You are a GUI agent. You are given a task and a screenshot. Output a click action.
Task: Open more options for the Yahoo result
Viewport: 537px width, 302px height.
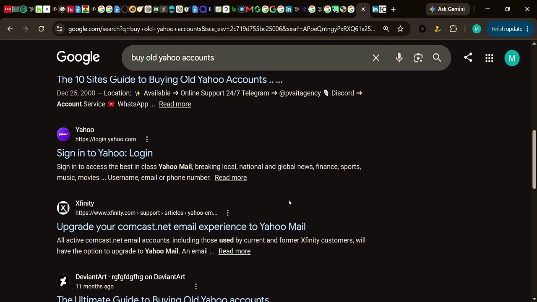click(147, 139)
